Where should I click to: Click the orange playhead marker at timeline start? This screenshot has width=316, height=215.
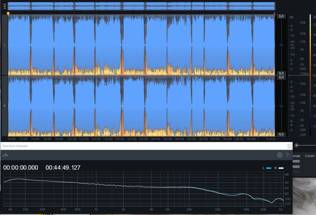(x=8, y=14)
